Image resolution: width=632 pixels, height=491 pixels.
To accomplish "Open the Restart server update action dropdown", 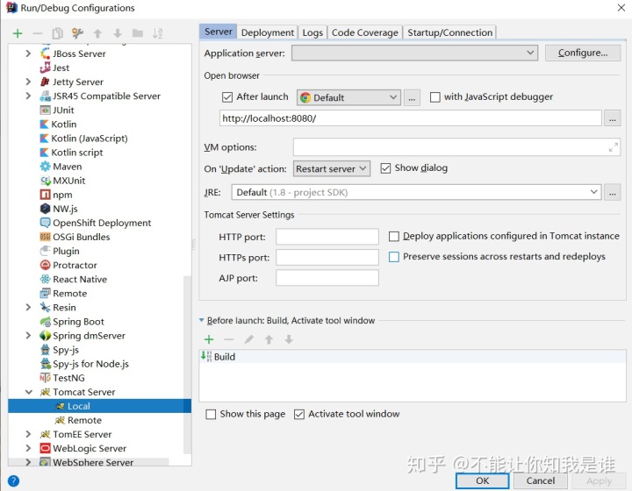I will [331, 168].
